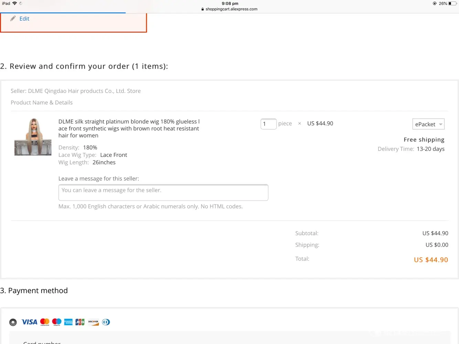Open the blonde wig product thumbnail
The height and width of the screenshot is (344, 459).
(33, 137)
